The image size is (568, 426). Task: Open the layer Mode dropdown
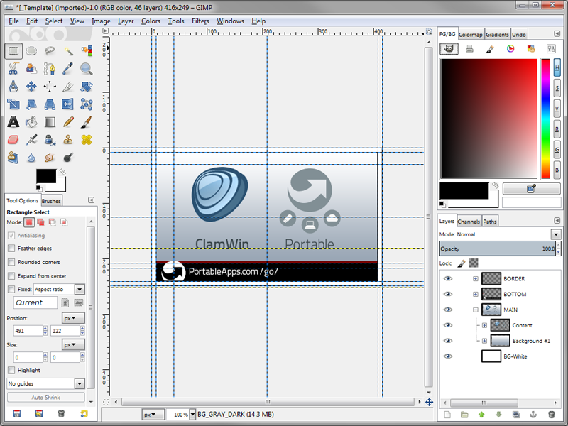555,234
